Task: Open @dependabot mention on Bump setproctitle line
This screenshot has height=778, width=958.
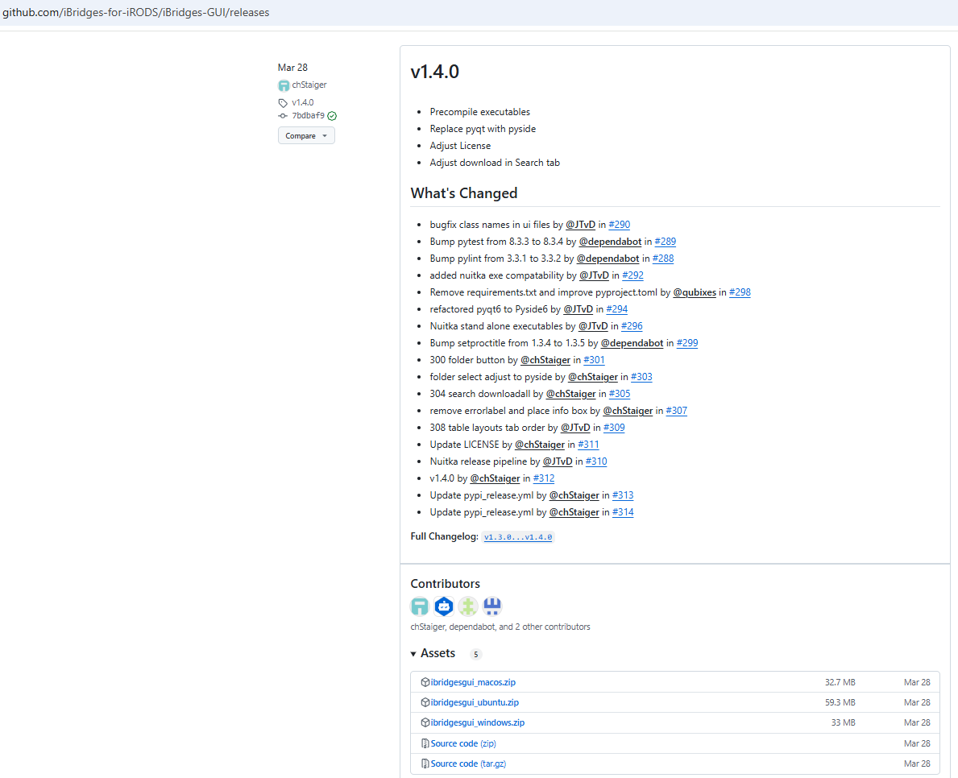Action: (632, 343)
